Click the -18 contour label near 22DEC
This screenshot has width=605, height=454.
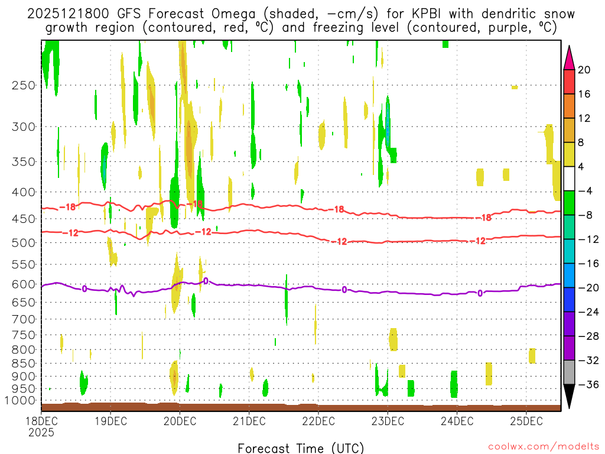click(336, 209)
